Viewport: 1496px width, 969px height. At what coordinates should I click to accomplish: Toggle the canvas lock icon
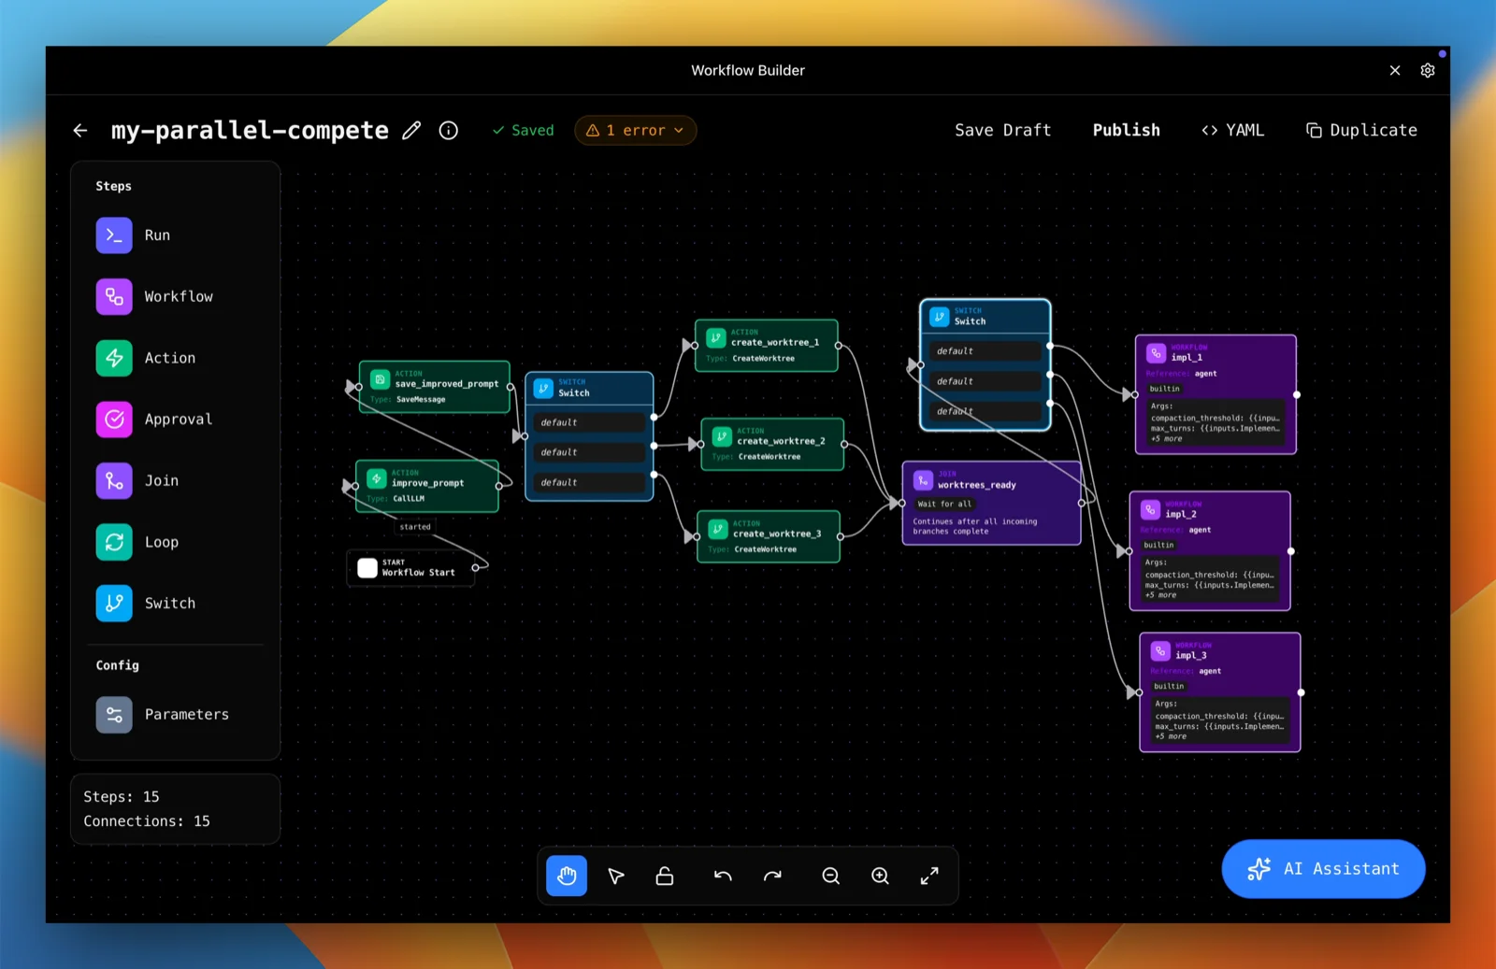pos(665,876)
